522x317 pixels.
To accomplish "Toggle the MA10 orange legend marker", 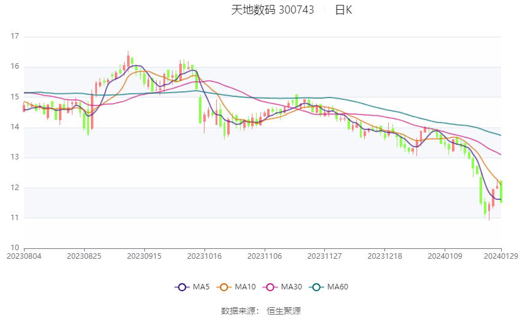I will [x=224, y=287].
